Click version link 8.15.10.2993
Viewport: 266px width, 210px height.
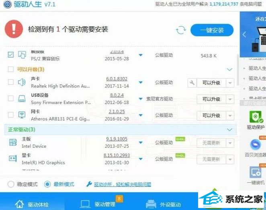(x=117, y=155)
